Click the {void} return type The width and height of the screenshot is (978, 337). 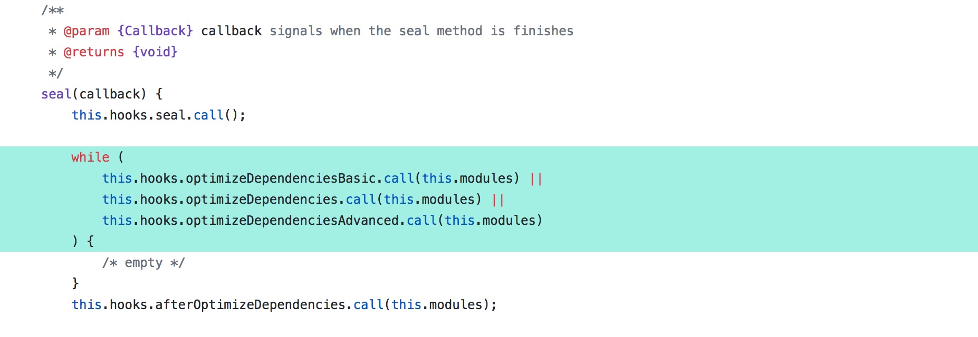point(155,52)
